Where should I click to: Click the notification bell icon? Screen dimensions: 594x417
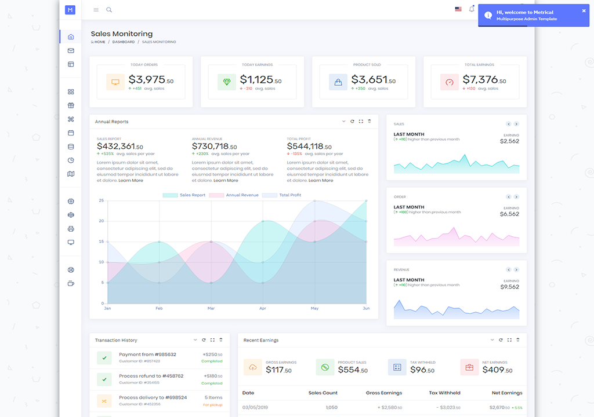pos(472,9)
